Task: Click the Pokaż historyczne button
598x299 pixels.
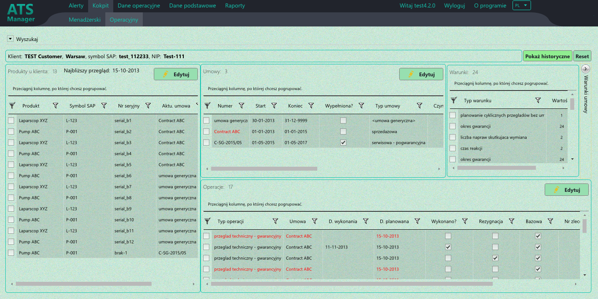Action: [x=548, y=56]
